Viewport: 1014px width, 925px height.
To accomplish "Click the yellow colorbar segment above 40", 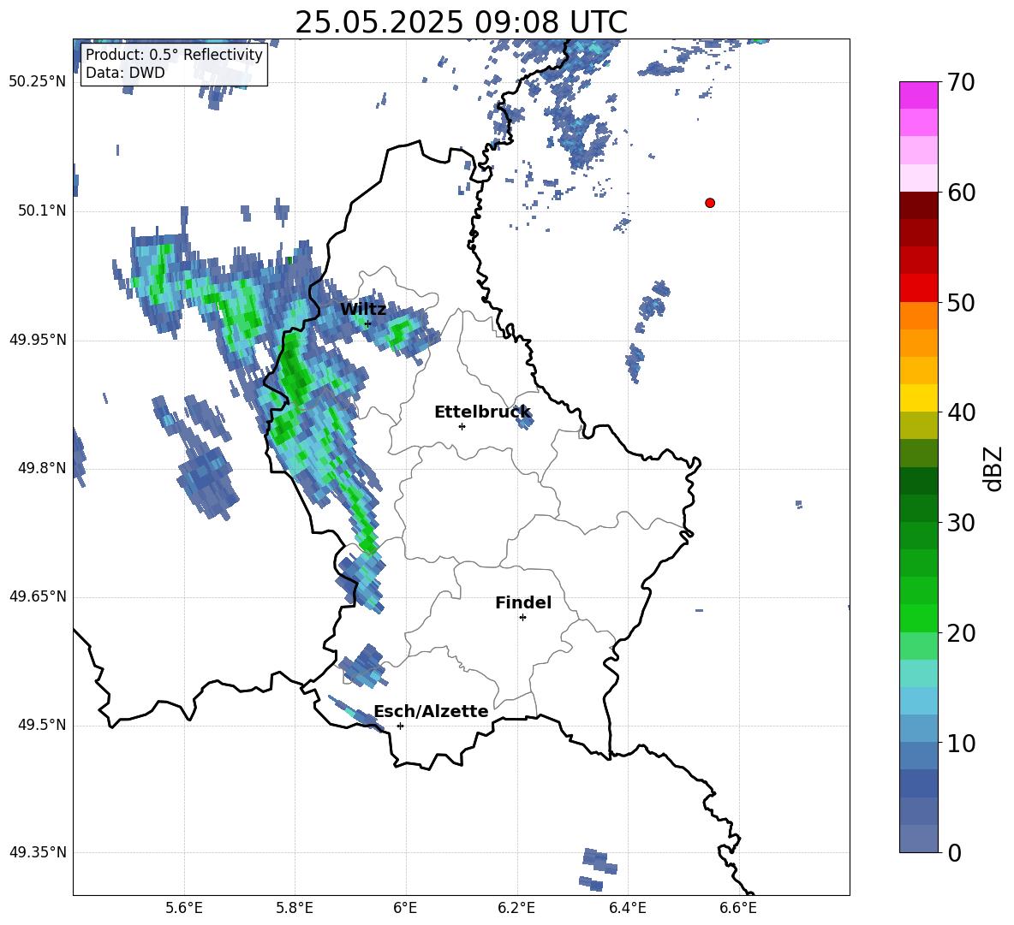I will 919,398.
